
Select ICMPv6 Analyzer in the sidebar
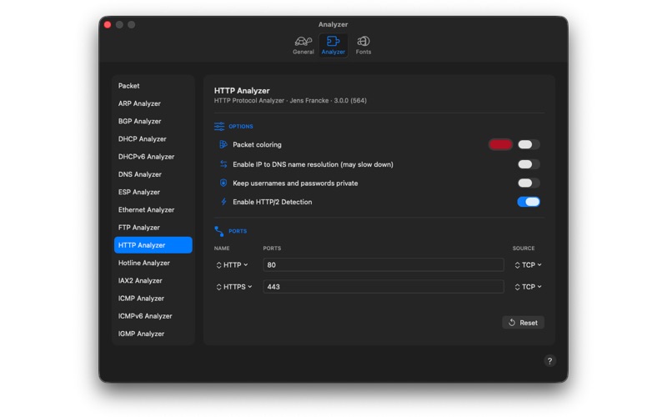click(x=153, y=316)
